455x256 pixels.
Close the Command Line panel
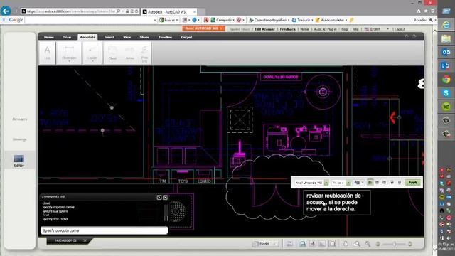pyautogui.click(x=165, y=198)
